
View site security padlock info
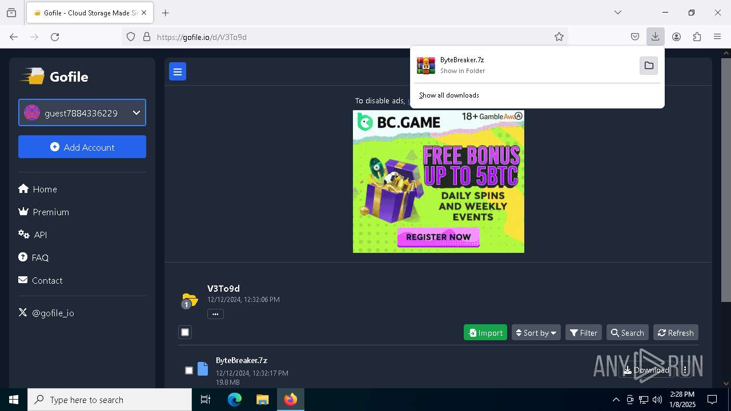[147, 37]
